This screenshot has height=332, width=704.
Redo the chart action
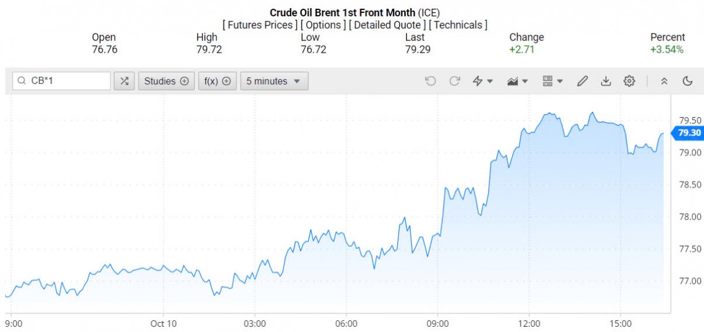pyautogui.click(x=455, y=81)
